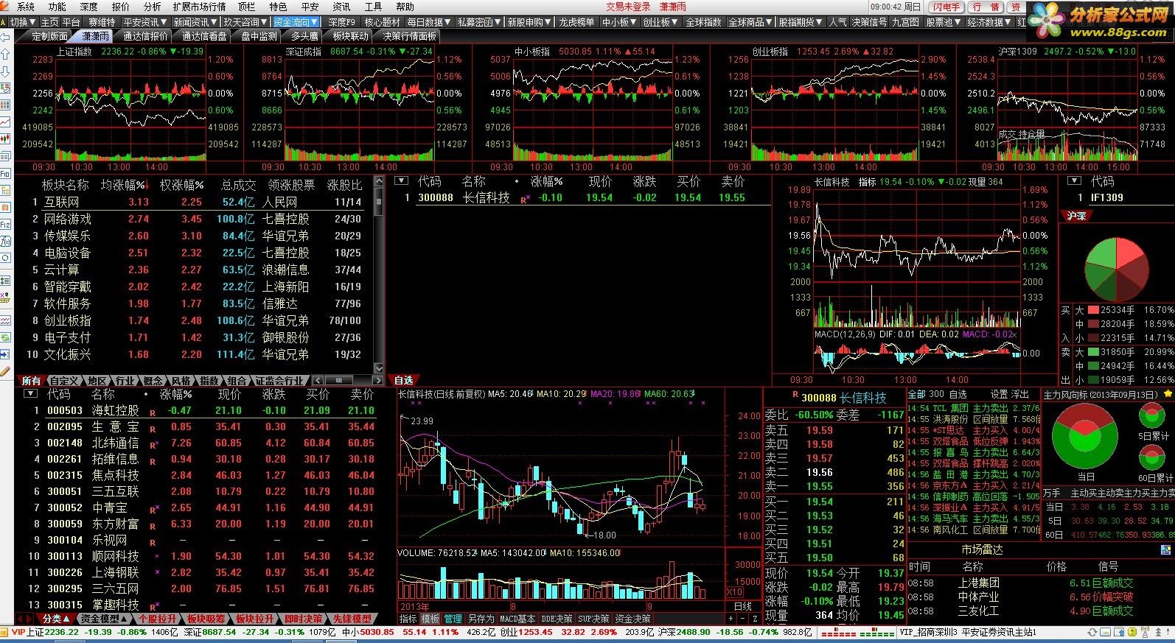Click the 涨幅% column header in stock list
Image resolution: width=1175 pixels, height=643 pixels.
point(175,395)
